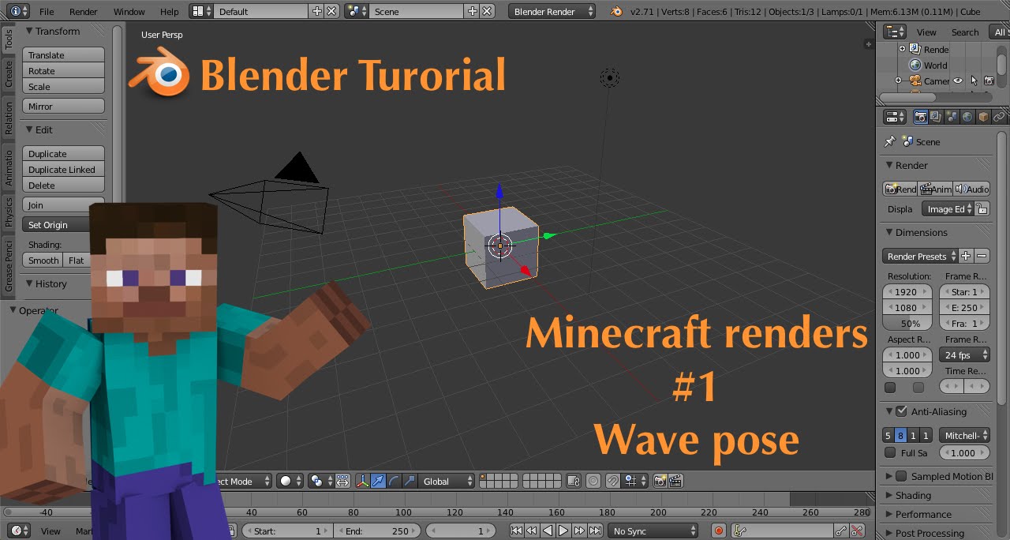Open the Constraints properties tab
Viewport: 1010px width, 540px height.
click(x=999, y=117)
